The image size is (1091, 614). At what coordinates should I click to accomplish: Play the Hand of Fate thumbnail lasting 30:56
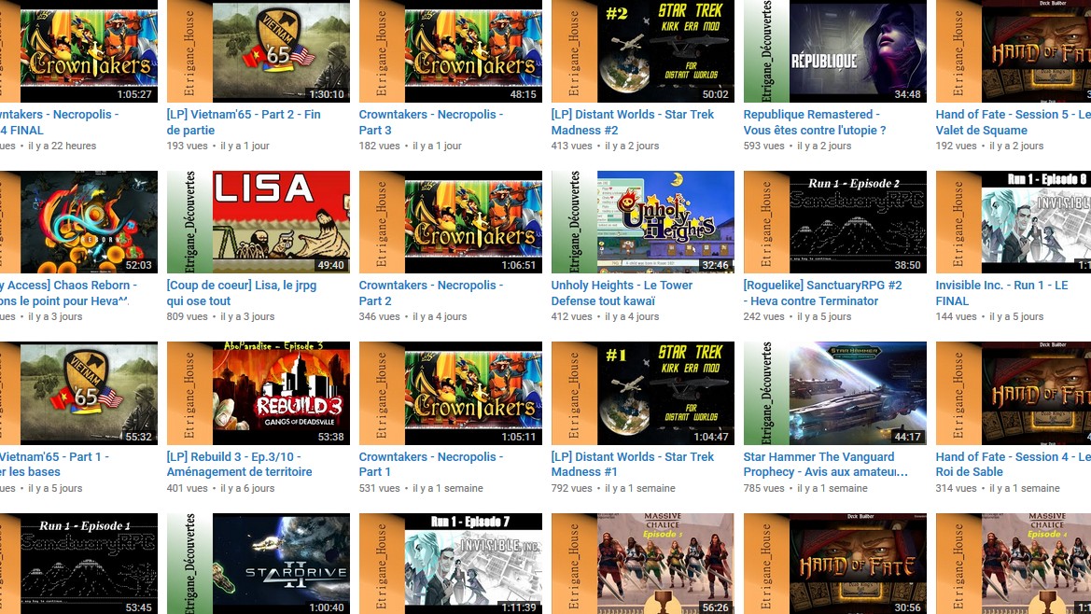(x=835, y=564)
